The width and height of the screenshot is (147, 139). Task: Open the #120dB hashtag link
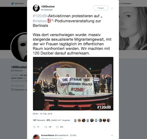coord(40,16)
